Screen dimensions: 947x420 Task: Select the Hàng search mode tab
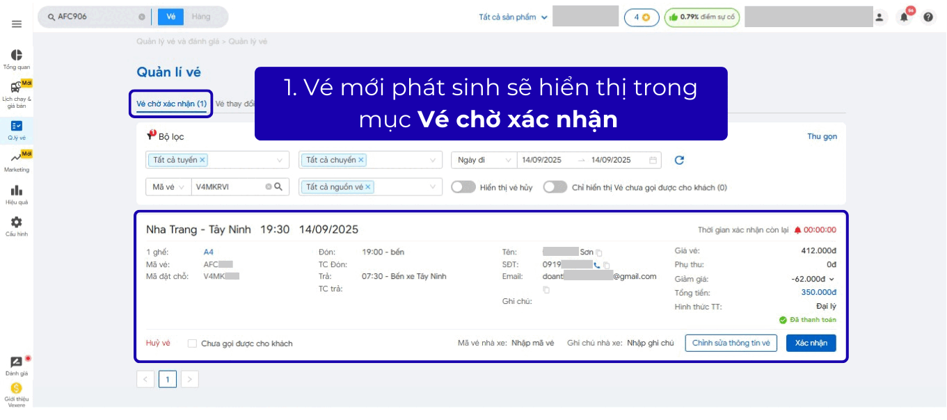pos(201,17)
